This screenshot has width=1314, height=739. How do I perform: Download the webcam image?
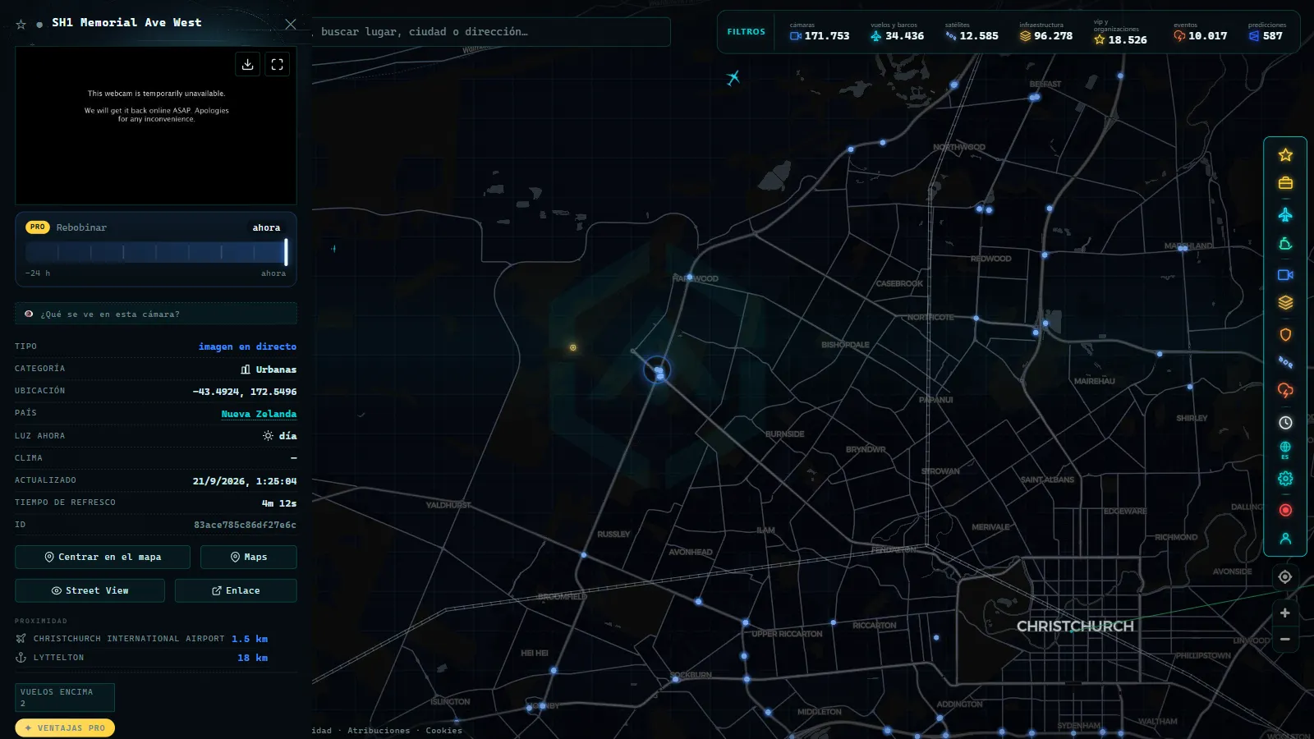tap(247, 64)
